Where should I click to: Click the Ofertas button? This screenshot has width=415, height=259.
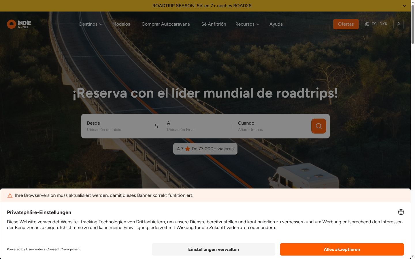click(346, 24)
